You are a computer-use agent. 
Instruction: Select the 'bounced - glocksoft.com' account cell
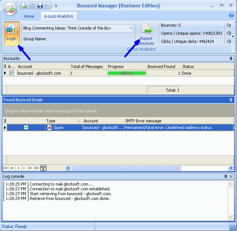click(43, 73)
